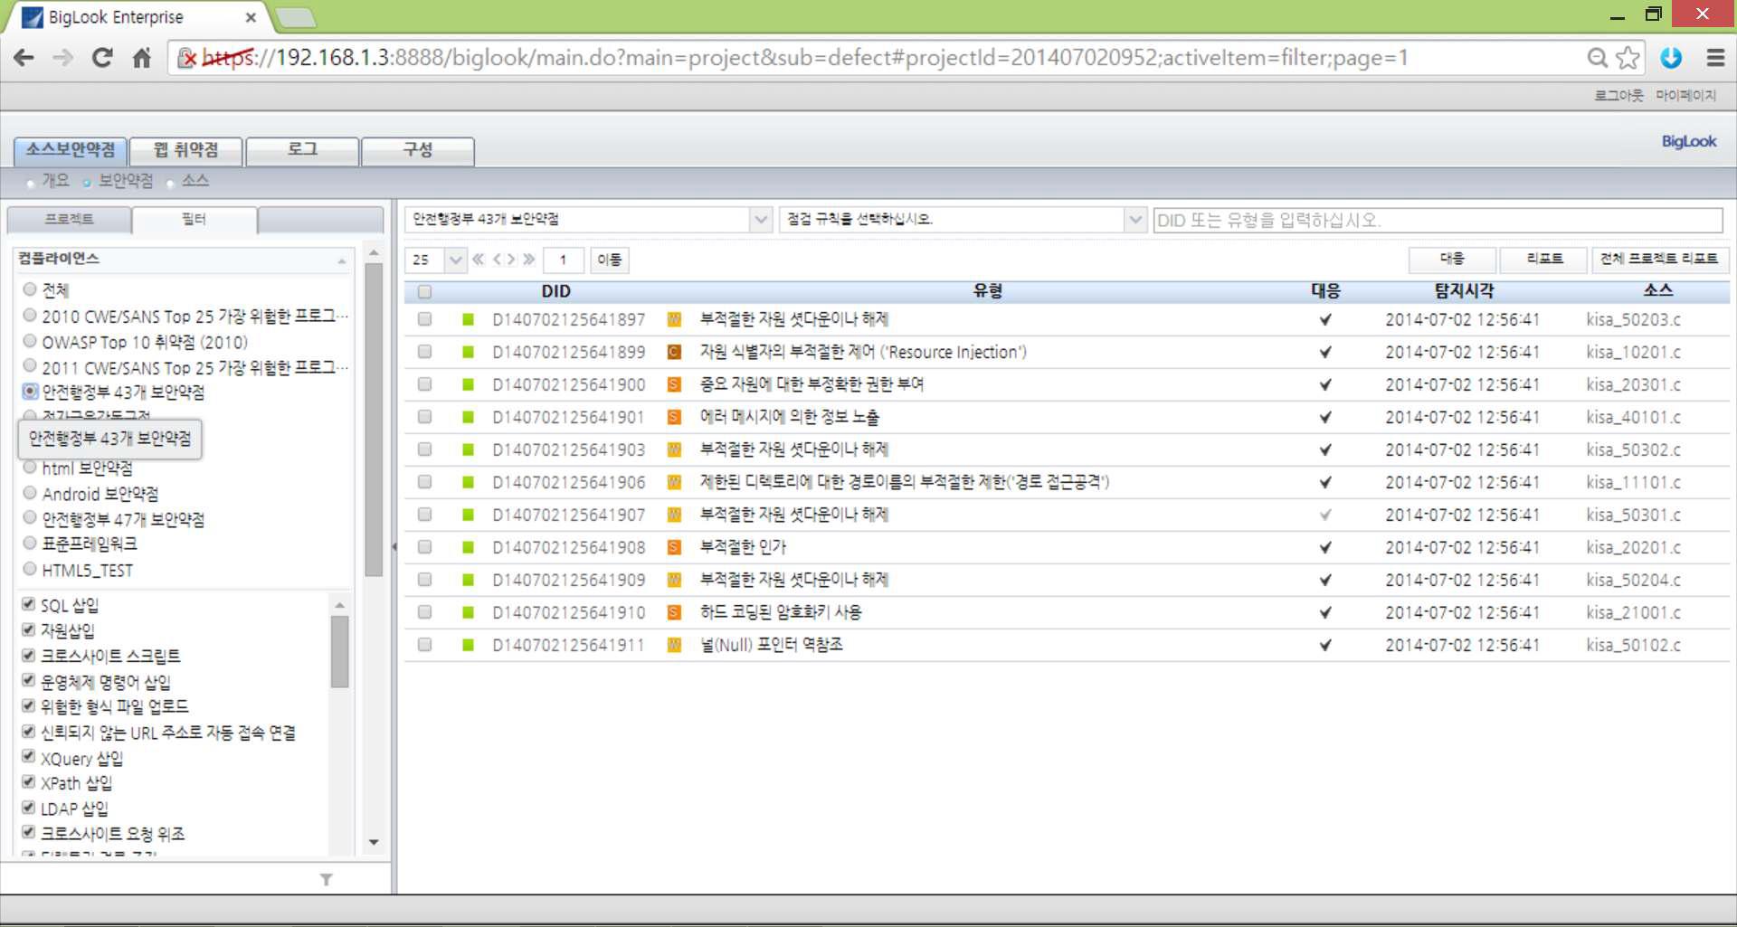Screen dimensions: 1737x927
Task: Check the row D140702125641903
Action: pyautogui.click(x=424, y=449)
